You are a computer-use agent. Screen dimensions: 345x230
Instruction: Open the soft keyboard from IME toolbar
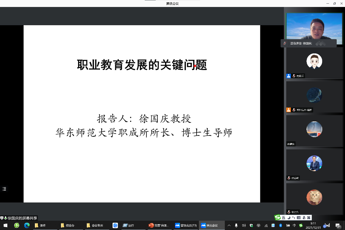point(299,218)
